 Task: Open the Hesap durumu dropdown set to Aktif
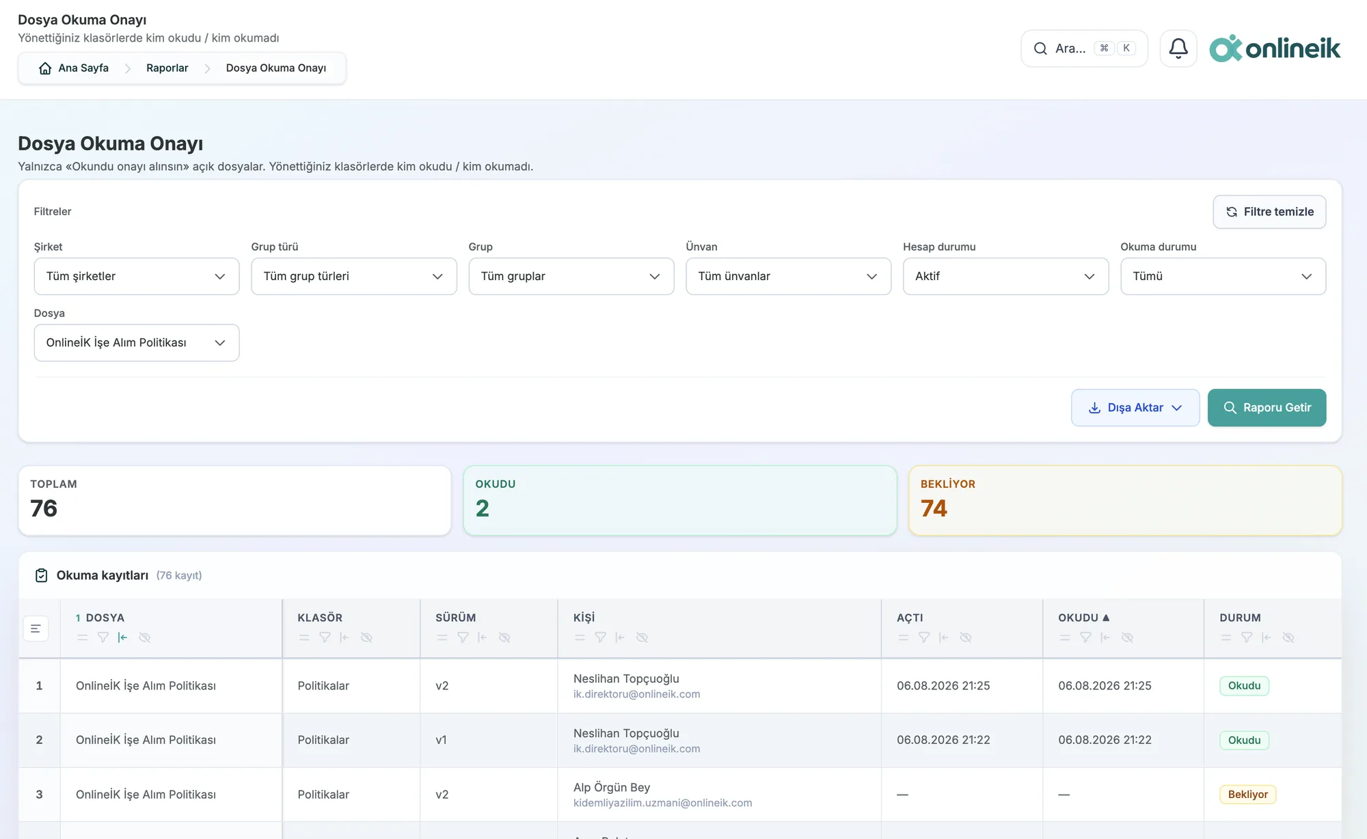[x=1006, y=276]
